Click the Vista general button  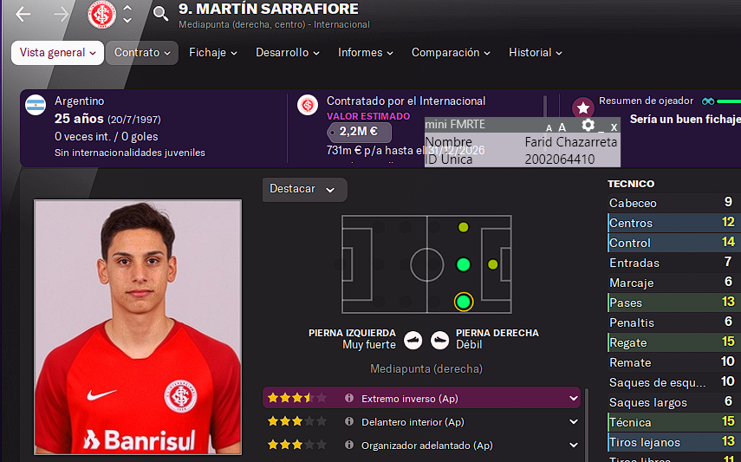click(x=57, y=53)
